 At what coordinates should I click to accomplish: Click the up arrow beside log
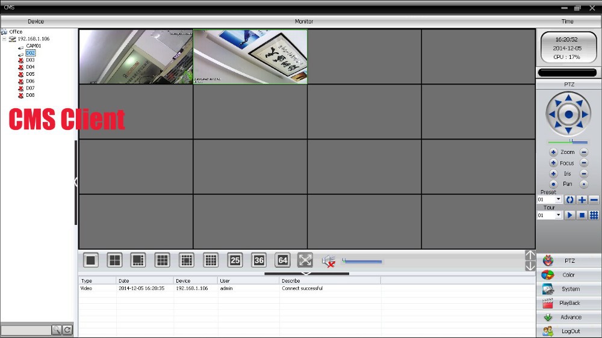coord(530,255)
